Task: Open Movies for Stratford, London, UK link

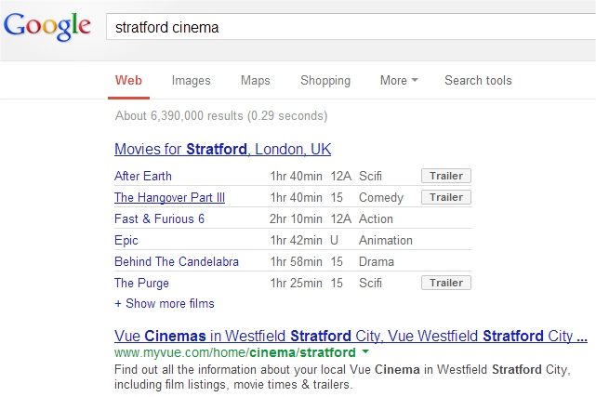Action: pyautogui.click(x=223, y=150)
